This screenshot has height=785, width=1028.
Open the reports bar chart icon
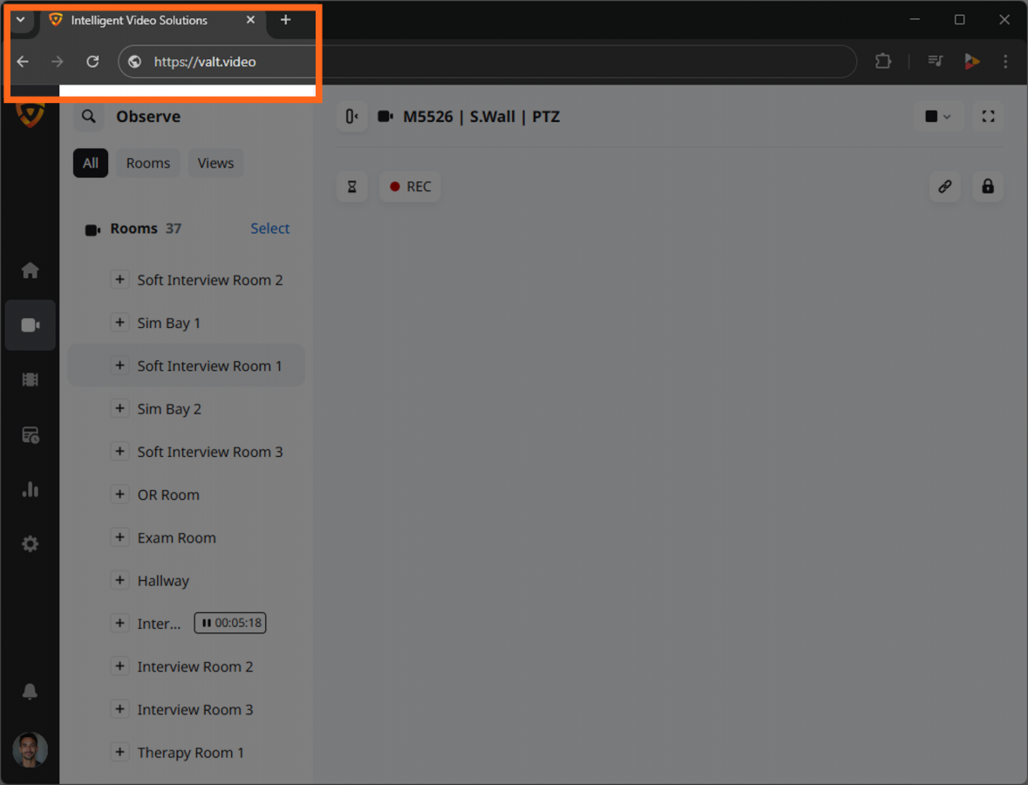[x=31, y=489]
